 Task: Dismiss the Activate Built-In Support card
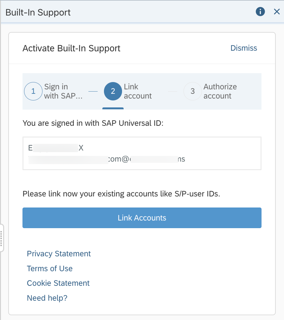[243, 48]
